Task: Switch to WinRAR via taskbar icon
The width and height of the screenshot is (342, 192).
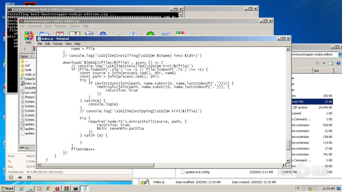Action: [67, 189]
